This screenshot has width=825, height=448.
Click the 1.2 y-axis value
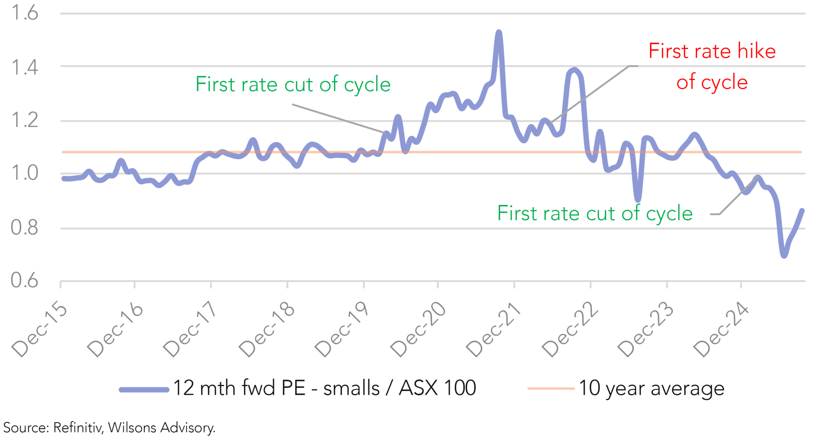tap(25, 121)
